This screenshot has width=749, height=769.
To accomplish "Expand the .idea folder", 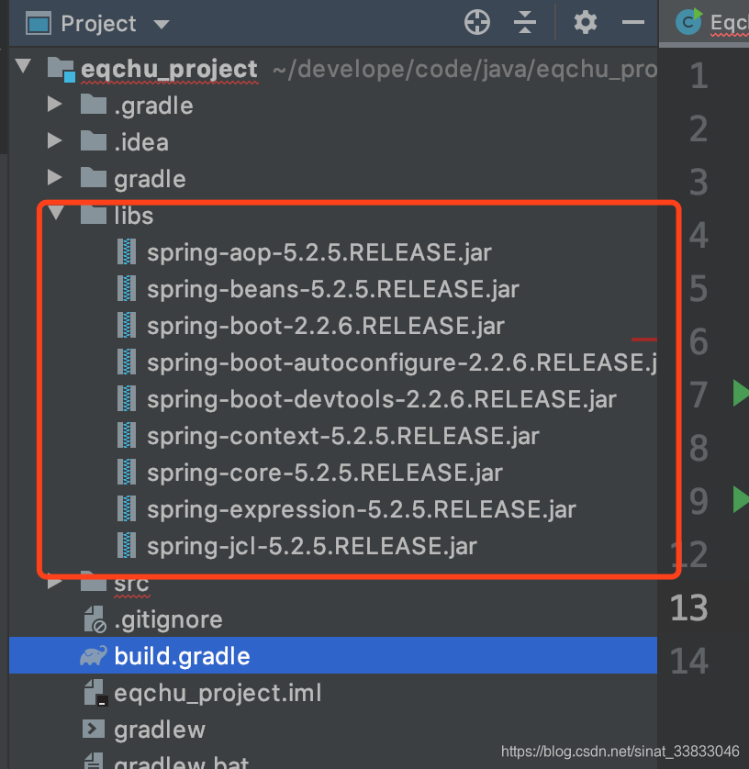I will click(x=54, y=140).
